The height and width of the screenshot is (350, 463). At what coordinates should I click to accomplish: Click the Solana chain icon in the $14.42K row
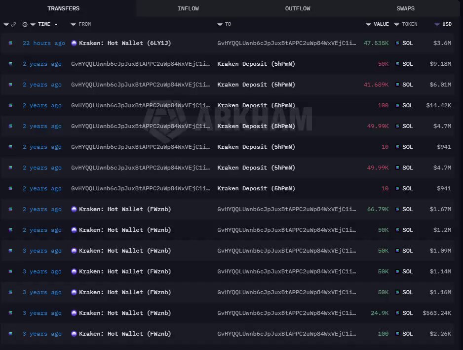point(10,105)
